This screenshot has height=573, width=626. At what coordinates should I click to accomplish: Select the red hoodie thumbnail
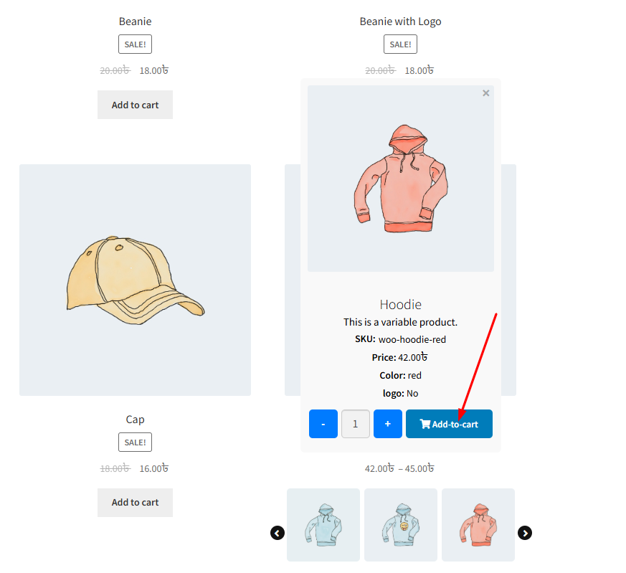click(478, 525)
